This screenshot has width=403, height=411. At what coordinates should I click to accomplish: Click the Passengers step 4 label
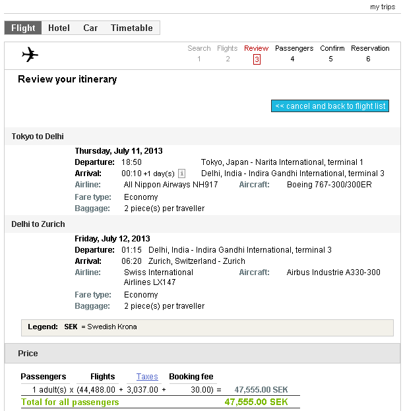[294, 49]
